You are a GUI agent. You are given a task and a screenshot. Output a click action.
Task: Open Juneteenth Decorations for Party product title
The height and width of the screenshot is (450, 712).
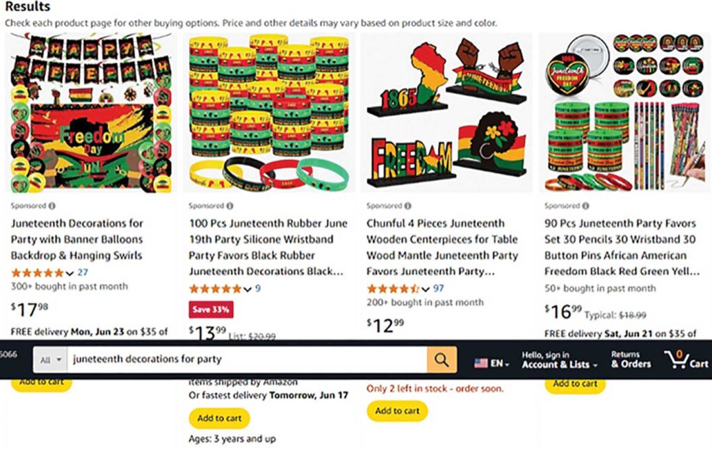click(77, 239)
